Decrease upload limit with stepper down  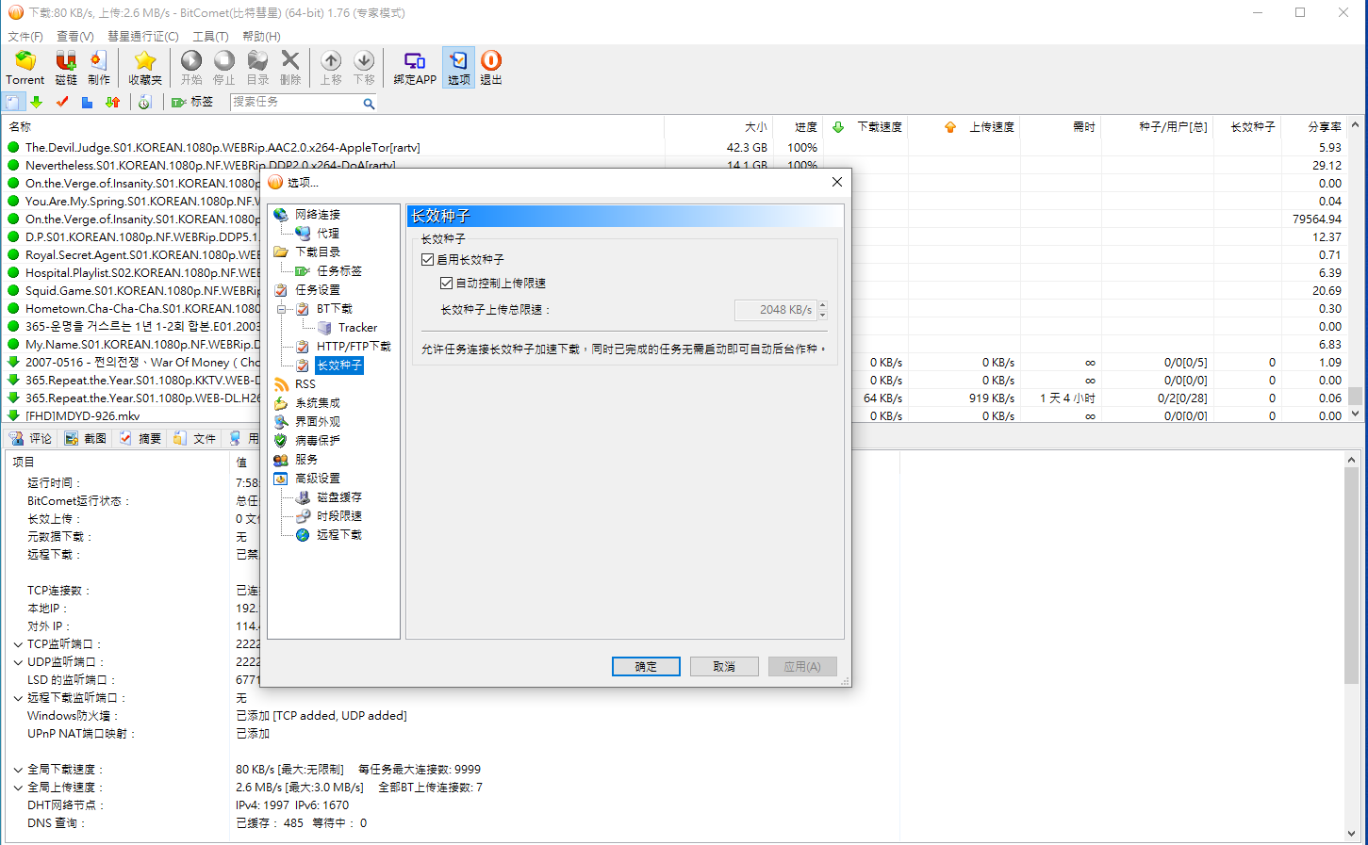(x=823, y=315)
